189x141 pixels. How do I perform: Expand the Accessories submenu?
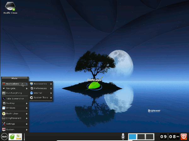click(41, 84)
